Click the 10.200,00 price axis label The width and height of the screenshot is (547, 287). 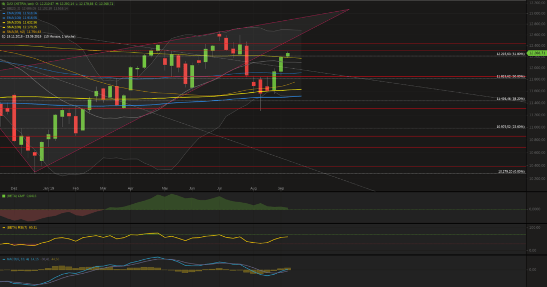537,179
